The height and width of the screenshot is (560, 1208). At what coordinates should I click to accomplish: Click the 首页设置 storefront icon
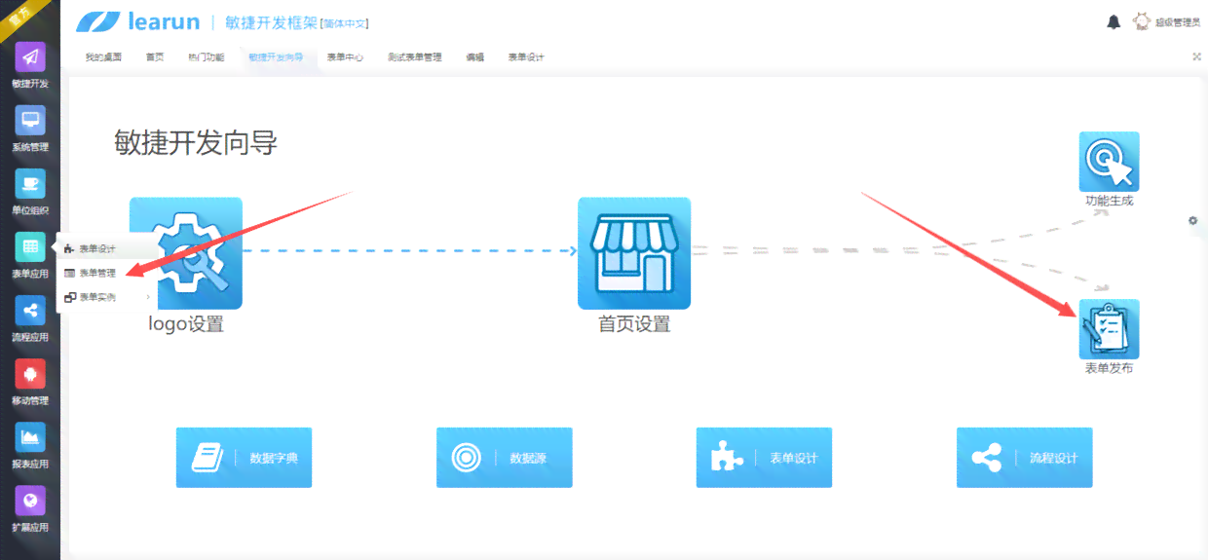coord(634,253)
